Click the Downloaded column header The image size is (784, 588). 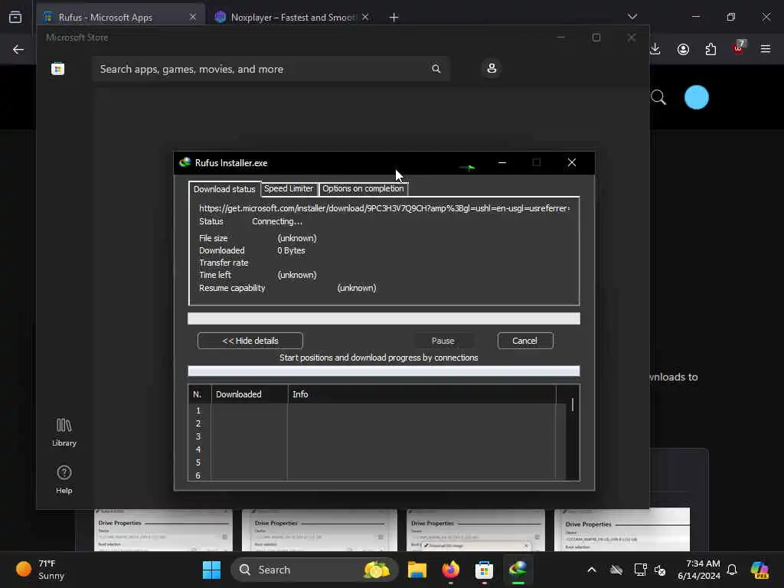coord(250,394)
